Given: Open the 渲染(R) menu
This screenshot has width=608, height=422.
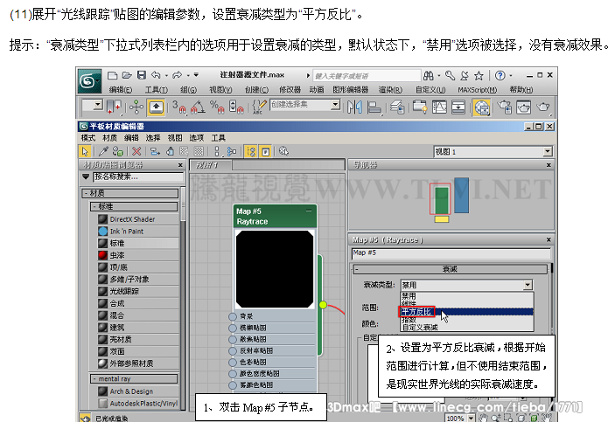Looking at the screenshot, I should pos(390,90).
